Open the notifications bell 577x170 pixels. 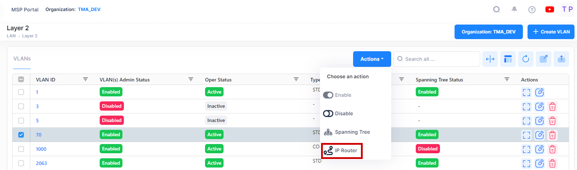[514, 10]
